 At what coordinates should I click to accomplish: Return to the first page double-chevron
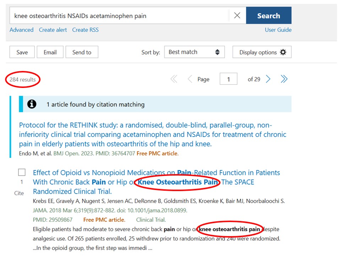[174, 79]
